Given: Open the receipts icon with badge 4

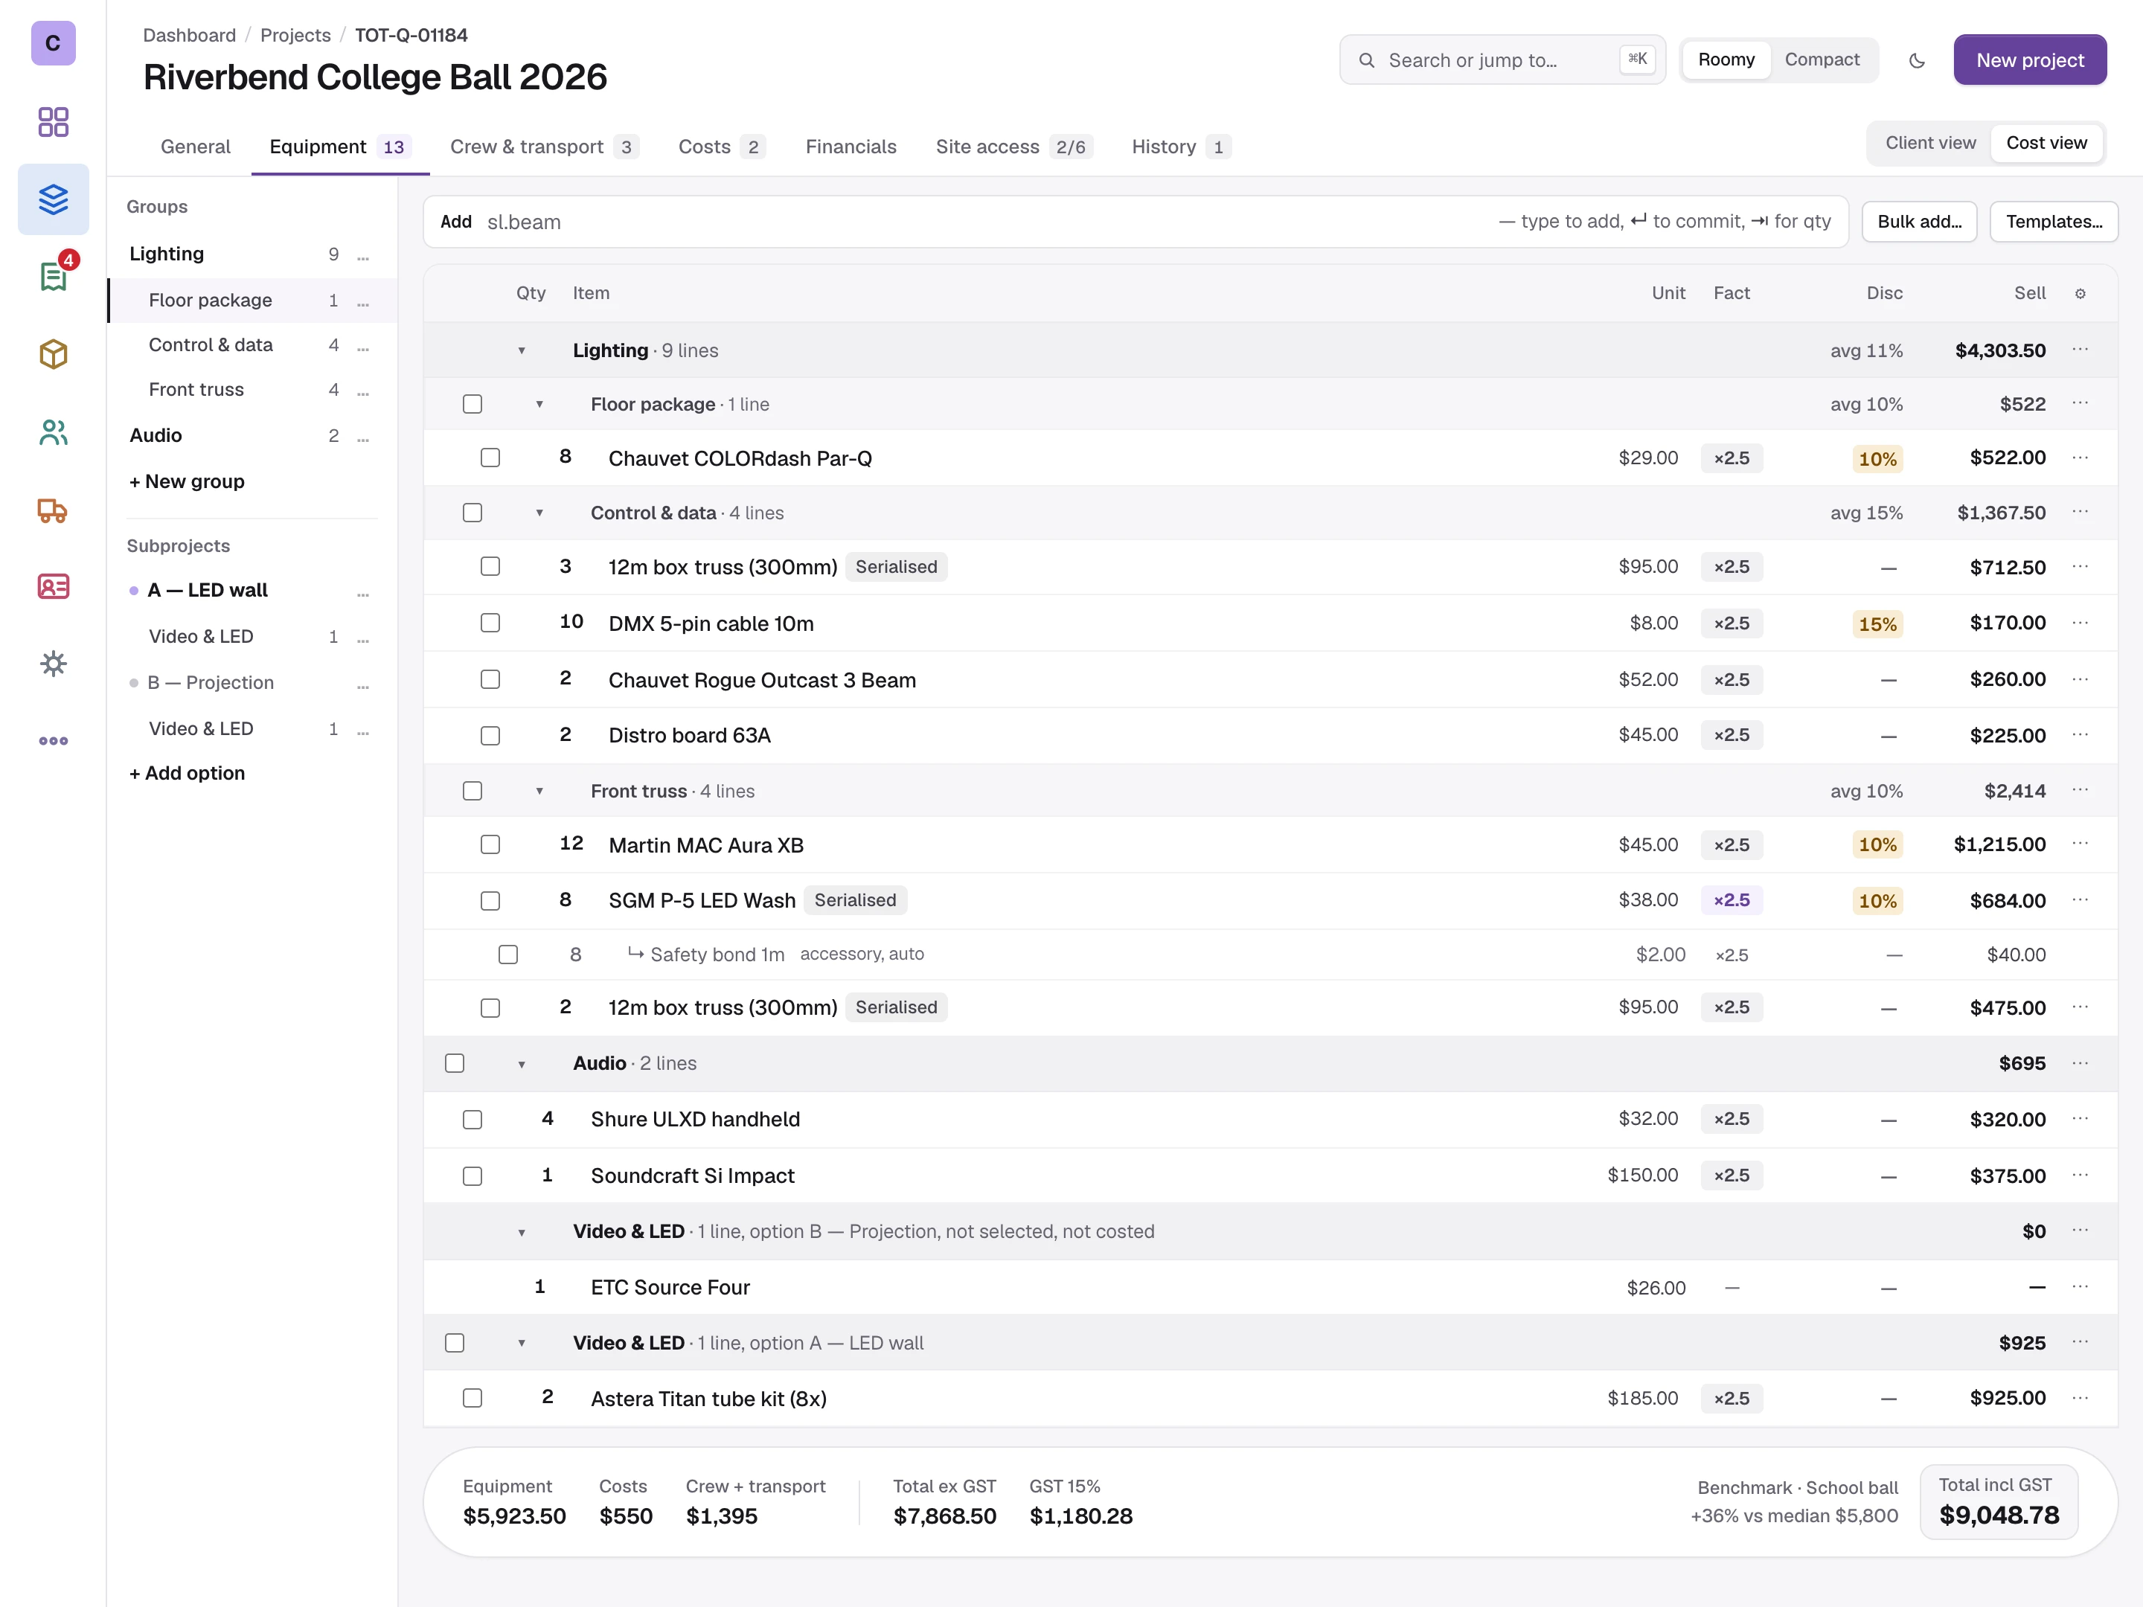Looking at the screenshot, I should (54, 277).
